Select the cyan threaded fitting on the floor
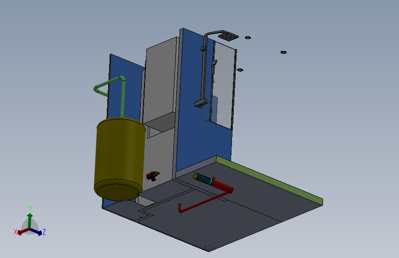 (x=204, y=179)
